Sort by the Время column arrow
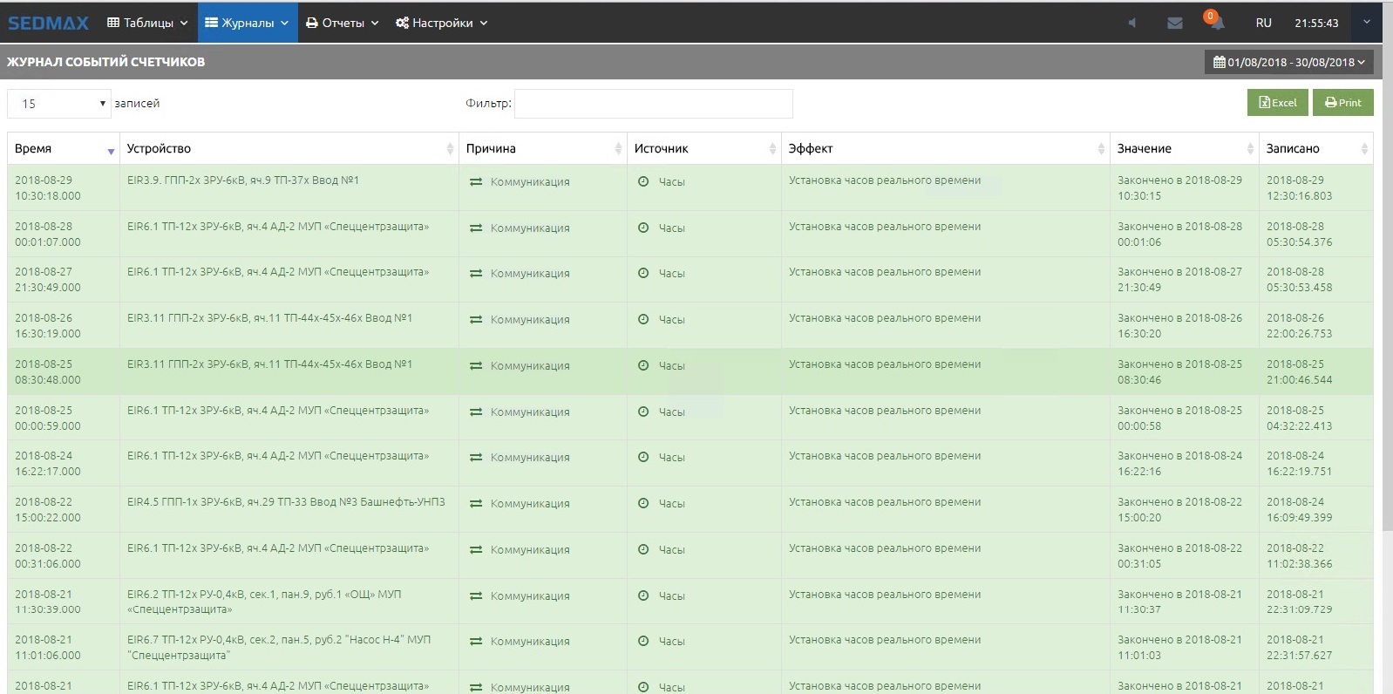 pos(111,151)
